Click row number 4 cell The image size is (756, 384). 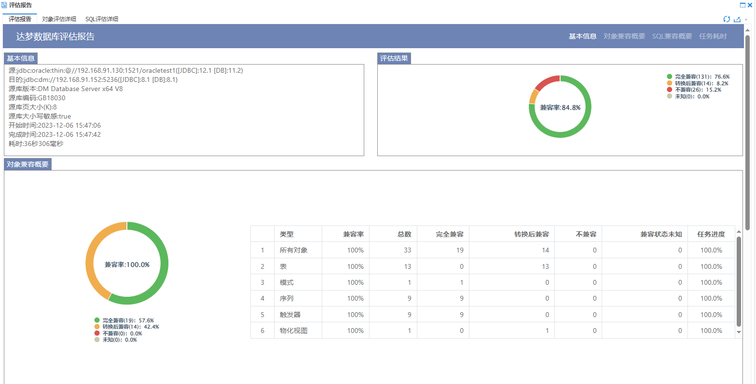point(262,298)
